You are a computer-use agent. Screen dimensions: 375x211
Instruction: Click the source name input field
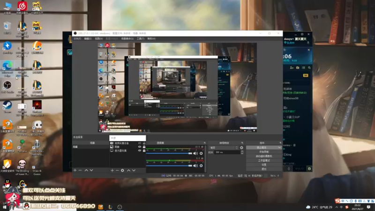click(127, 138)
